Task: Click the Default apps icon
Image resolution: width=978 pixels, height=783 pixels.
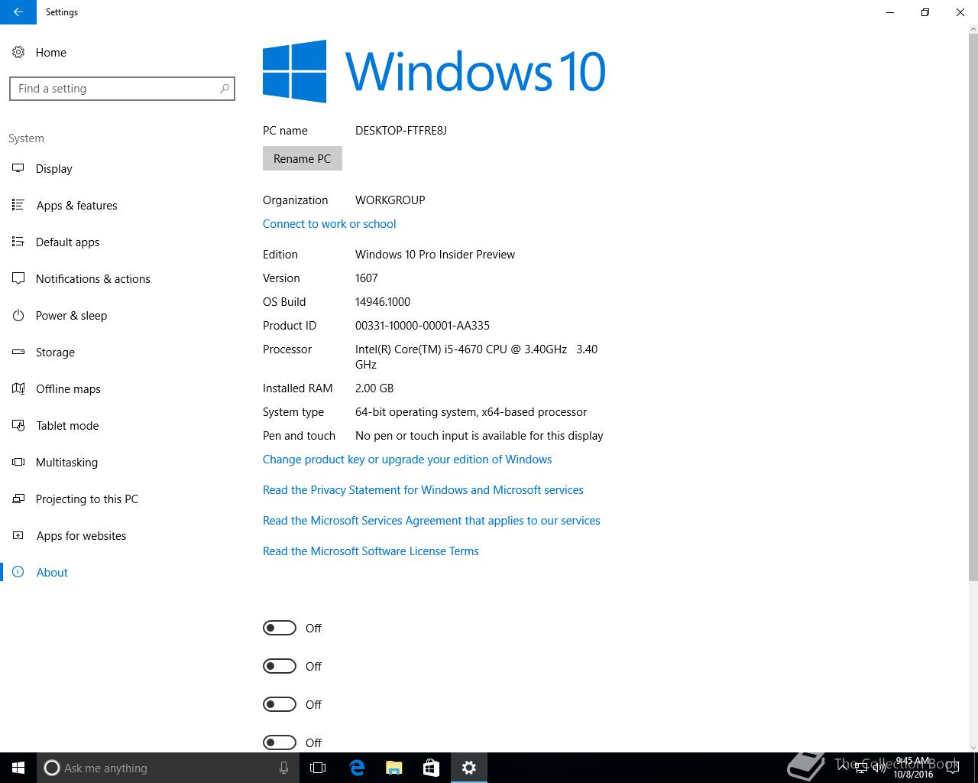Action: coord(18,242)
